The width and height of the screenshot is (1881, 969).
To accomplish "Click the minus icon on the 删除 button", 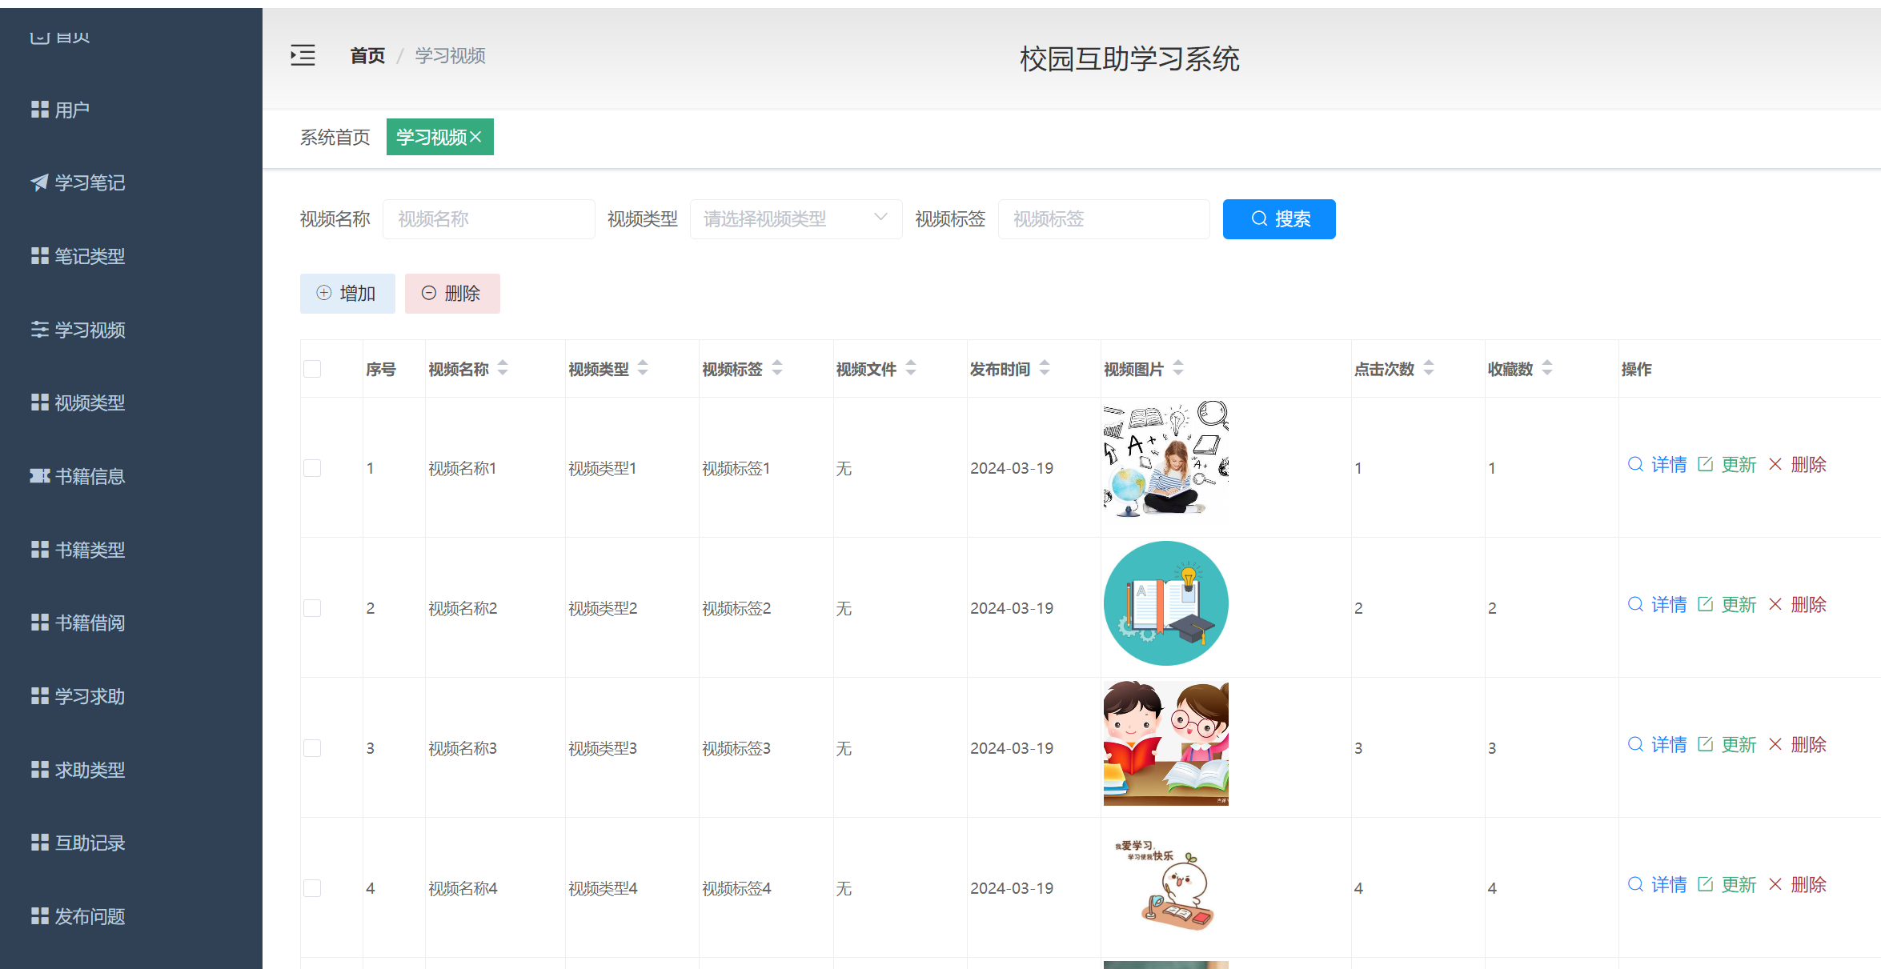I will click(429, 293).
